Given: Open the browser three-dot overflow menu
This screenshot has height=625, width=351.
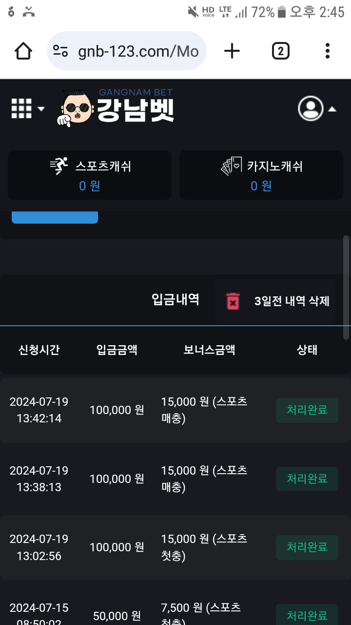Looking at the screenshot, I should click(x=327, y=51).
